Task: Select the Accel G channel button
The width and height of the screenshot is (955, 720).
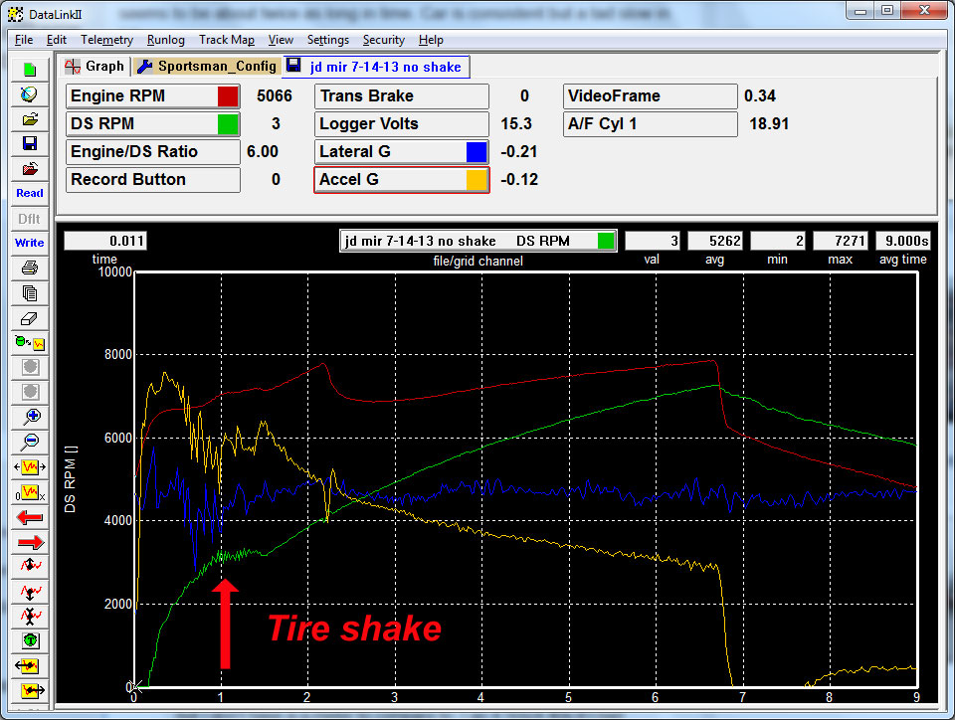Action: [x=390, y=180]
